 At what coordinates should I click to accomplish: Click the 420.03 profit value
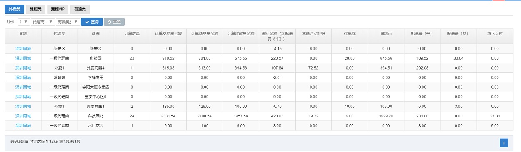(x=277, y=116)
